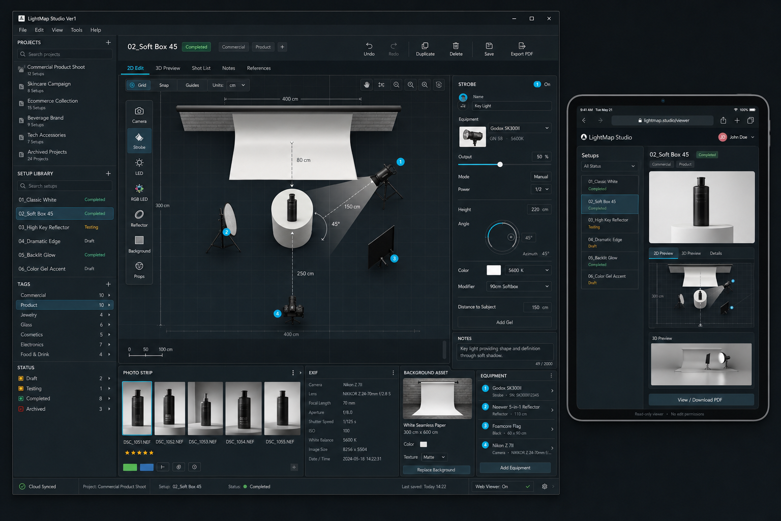The image size is (781, 521).
Task: Toggle the Strobe On switch
Action: (x=537, y=84)
